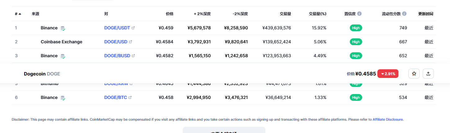450x133 pixels.
Task: Toggle sort order on the # column
Action: (18, 14)
